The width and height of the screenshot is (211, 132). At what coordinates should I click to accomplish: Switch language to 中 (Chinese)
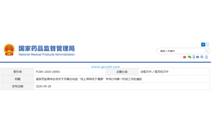[203, 45]
